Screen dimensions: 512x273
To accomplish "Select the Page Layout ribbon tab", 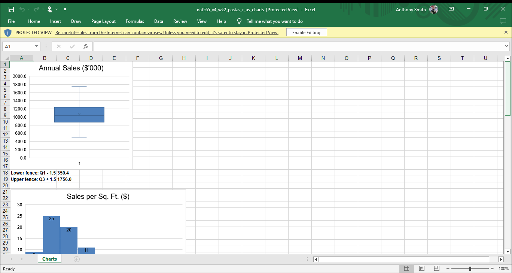I will point(104,21).
